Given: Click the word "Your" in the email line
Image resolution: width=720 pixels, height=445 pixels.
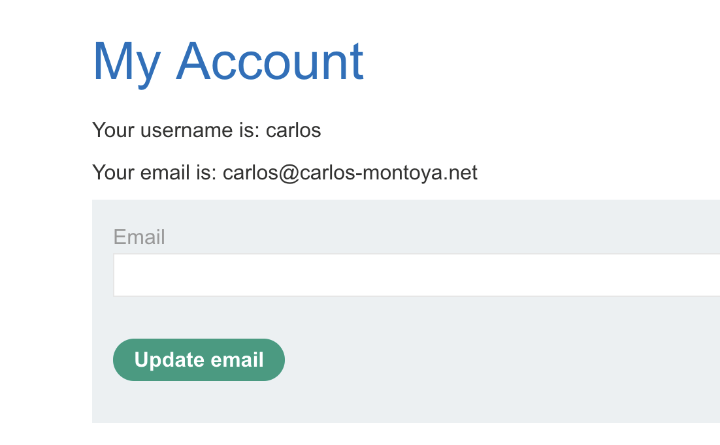Looking at the screenshot, I should (x=114, y=173).
